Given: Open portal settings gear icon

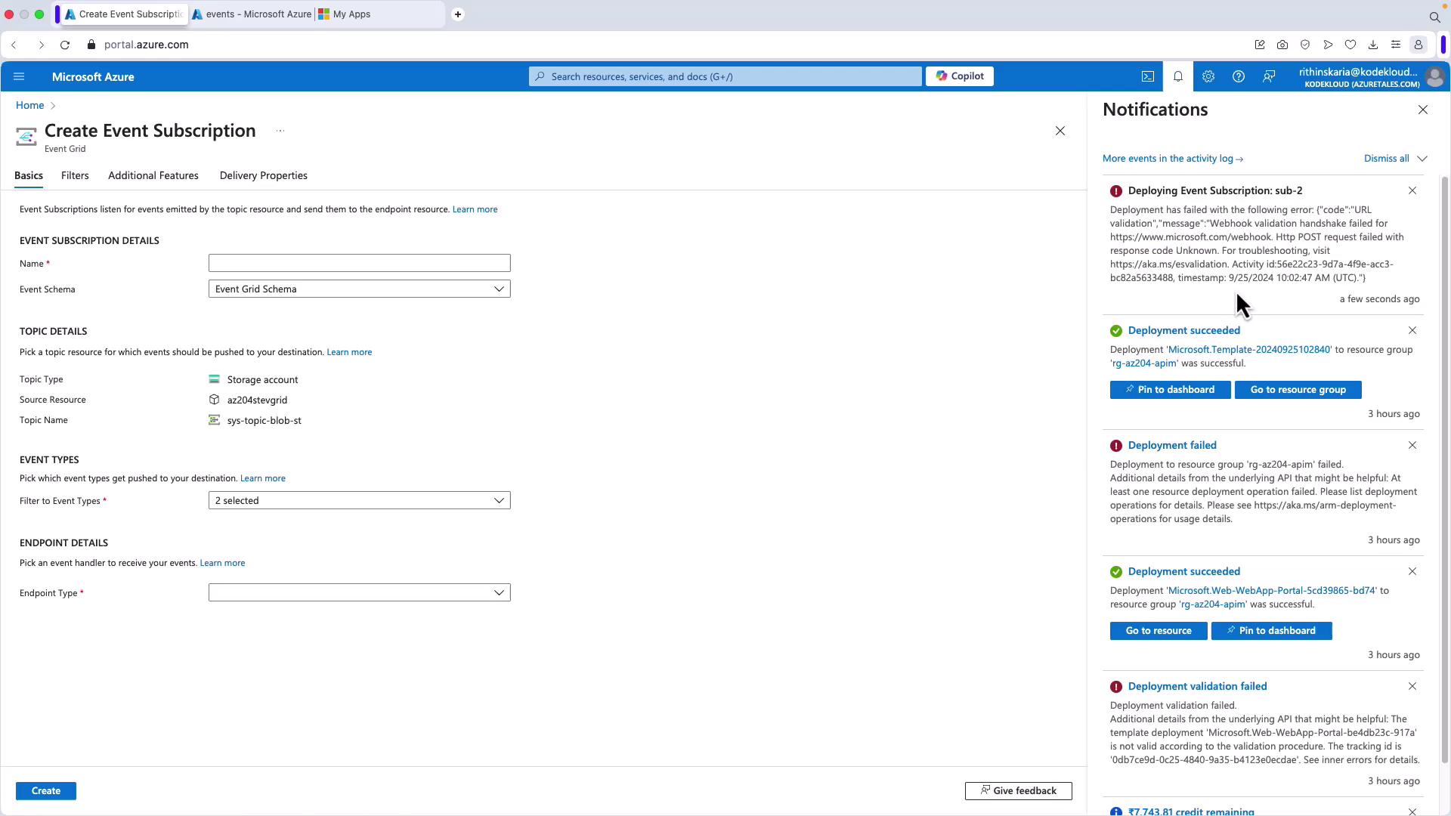Looking at the screenshot, I should pos(1208,76).
